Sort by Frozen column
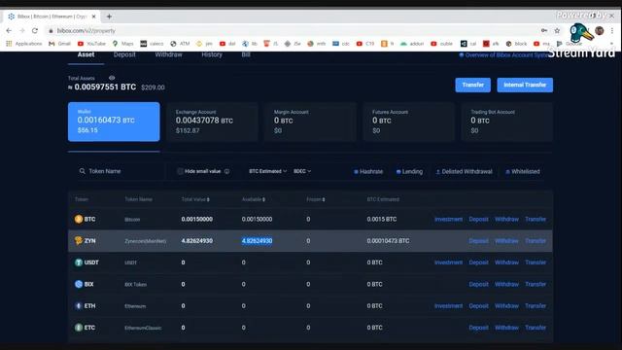Image resolution: width=622 pixels, height=350 pixels. click(316, 199)
